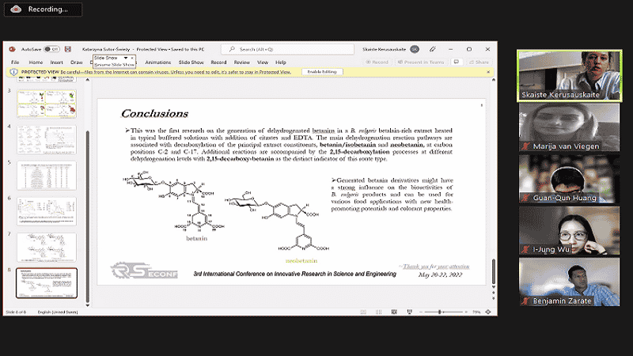Click the zoom percentage value
The image size is (633, 356).
click(x=476, y=312)
